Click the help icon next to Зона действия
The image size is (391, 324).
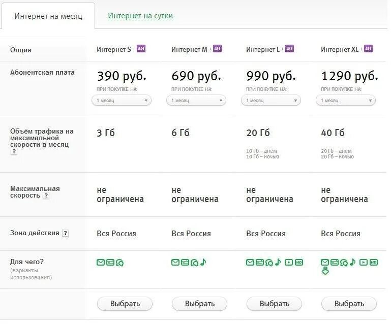(65, 234)
